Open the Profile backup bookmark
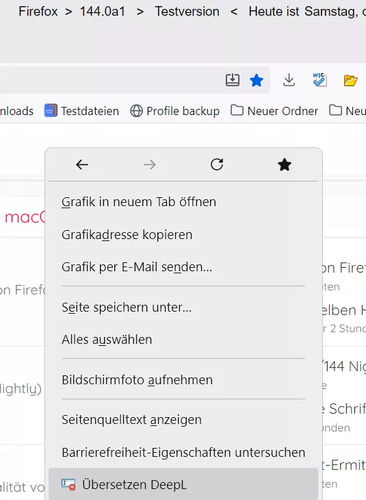The height and width of the screenshot is (500, 366). click(175, 111)
